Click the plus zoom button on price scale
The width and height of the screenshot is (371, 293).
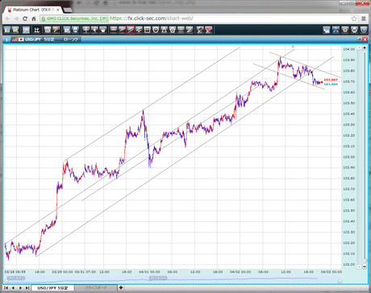(x=365, y=47)
